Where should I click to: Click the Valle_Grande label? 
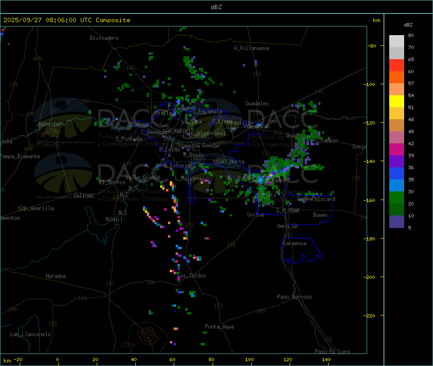point(143,177)
